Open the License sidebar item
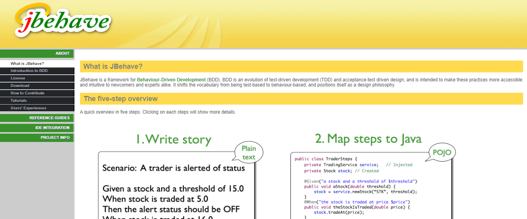Viewport: 527px width, 219px height. (18, 78)
